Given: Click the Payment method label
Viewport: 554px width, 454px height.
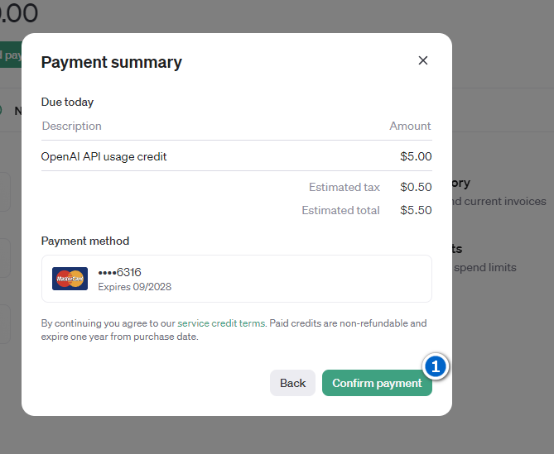Looking at the screenshot, I should (85, 241).
